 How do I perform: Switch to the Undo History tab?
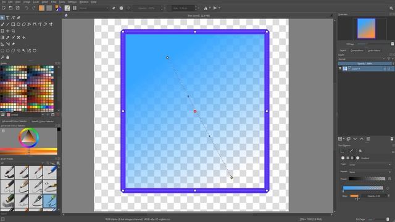click(374, 51)
